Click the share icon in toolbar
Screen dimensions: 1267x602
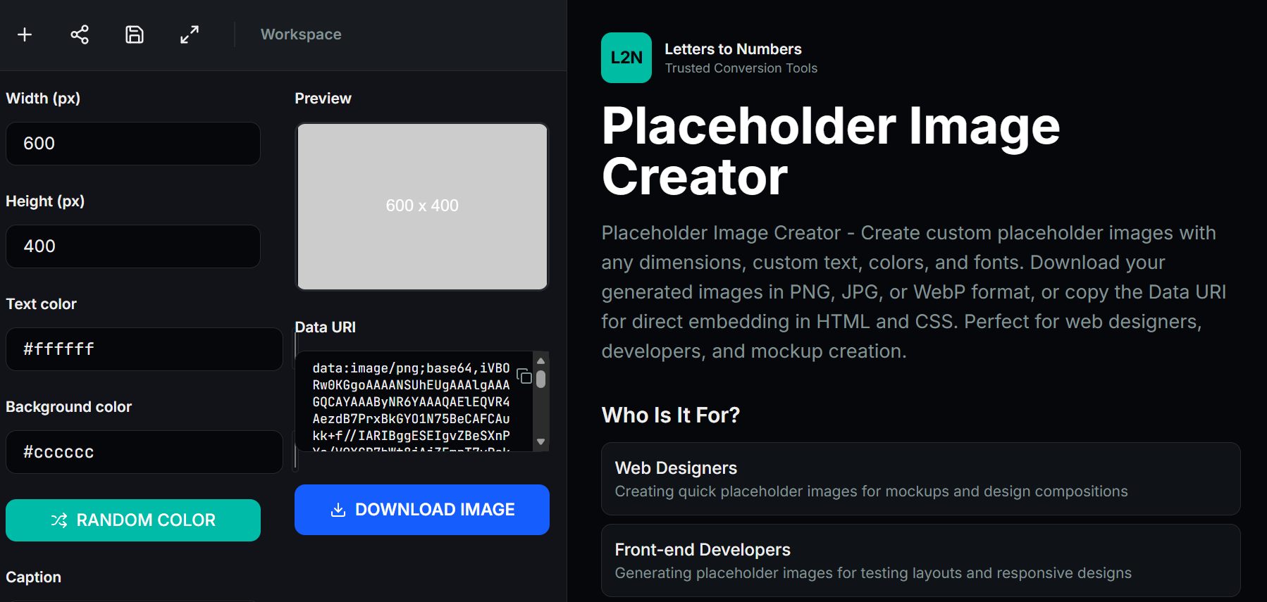[80, 35]
